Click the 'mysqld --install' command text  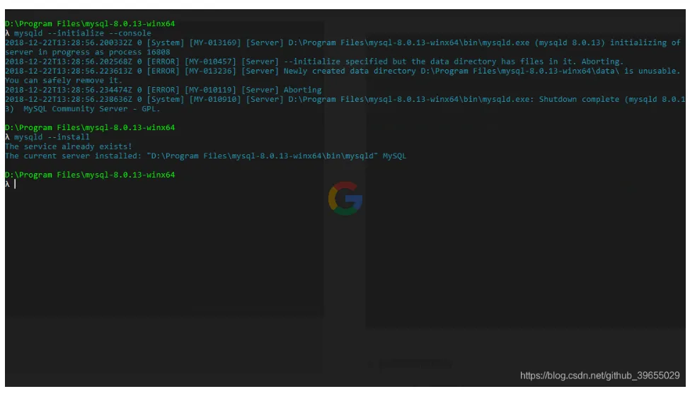(52, 137)
